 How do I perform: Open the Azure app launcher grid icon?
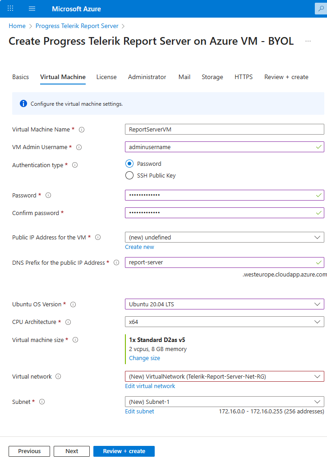tap(10, 8)
